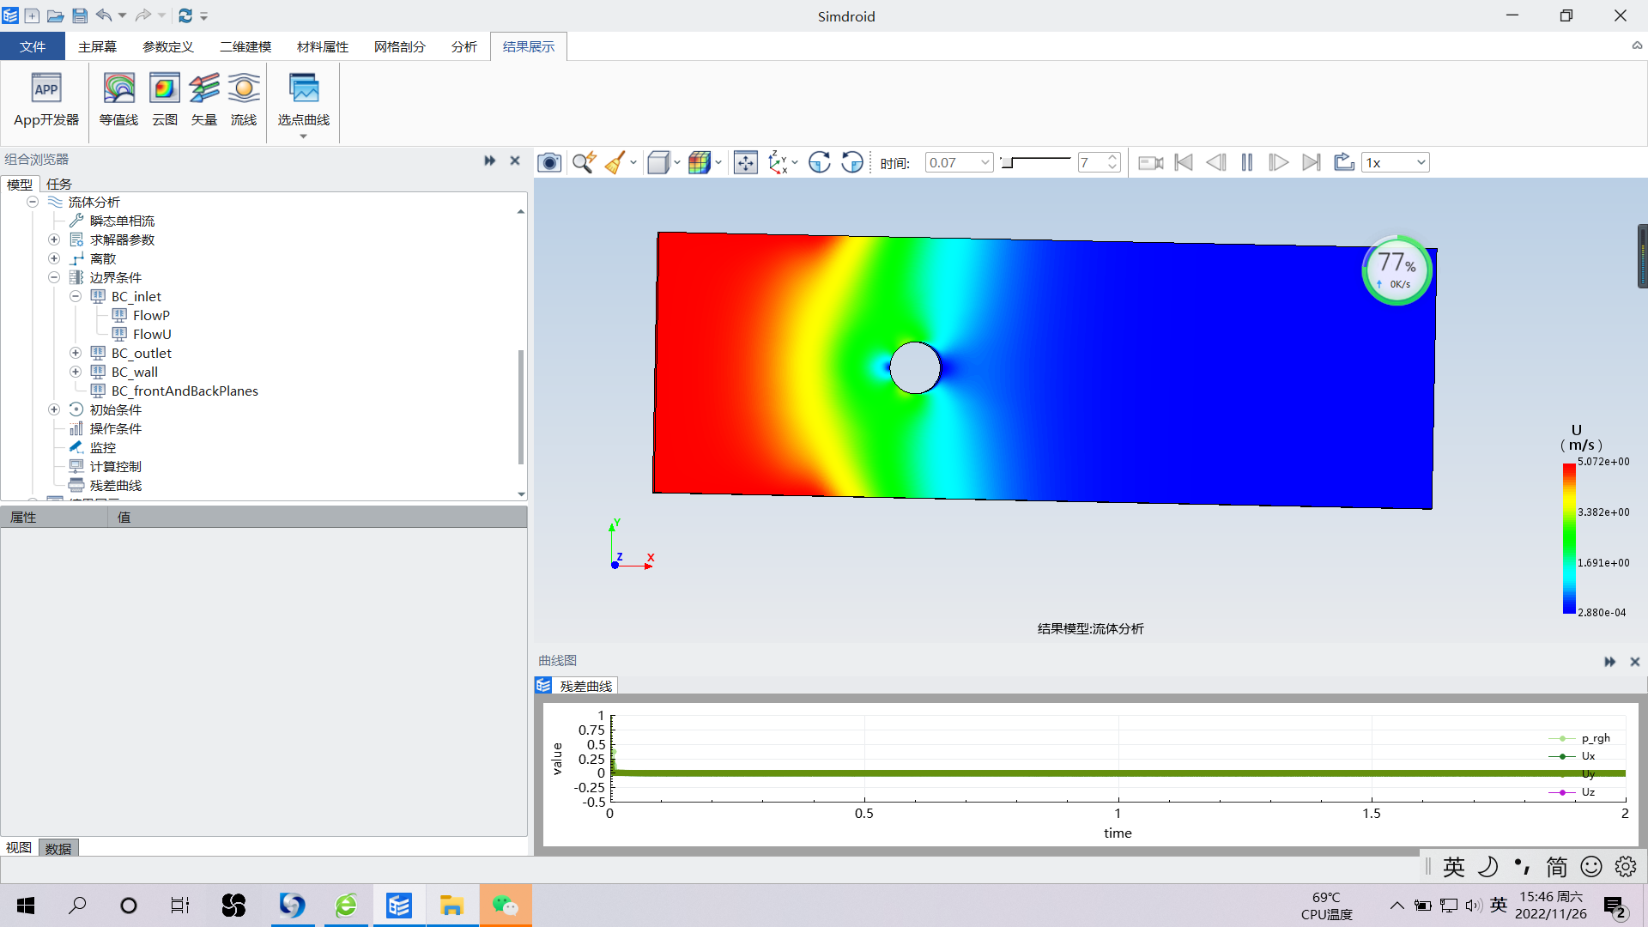1648x927 pixels.
Task: Click the video record camera icon
Action: pyautogui.click(x=1150, y=162)
